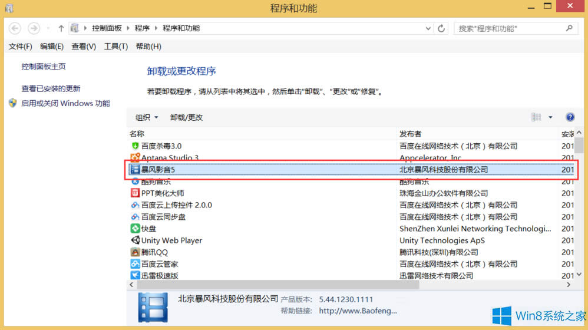This screenshot has width=588, height=330.
Task: Click the horizontal scrollbar right arrow
Action: [x=569, y=285]
